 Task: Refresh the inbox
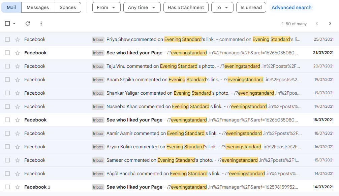coord(28,23)
